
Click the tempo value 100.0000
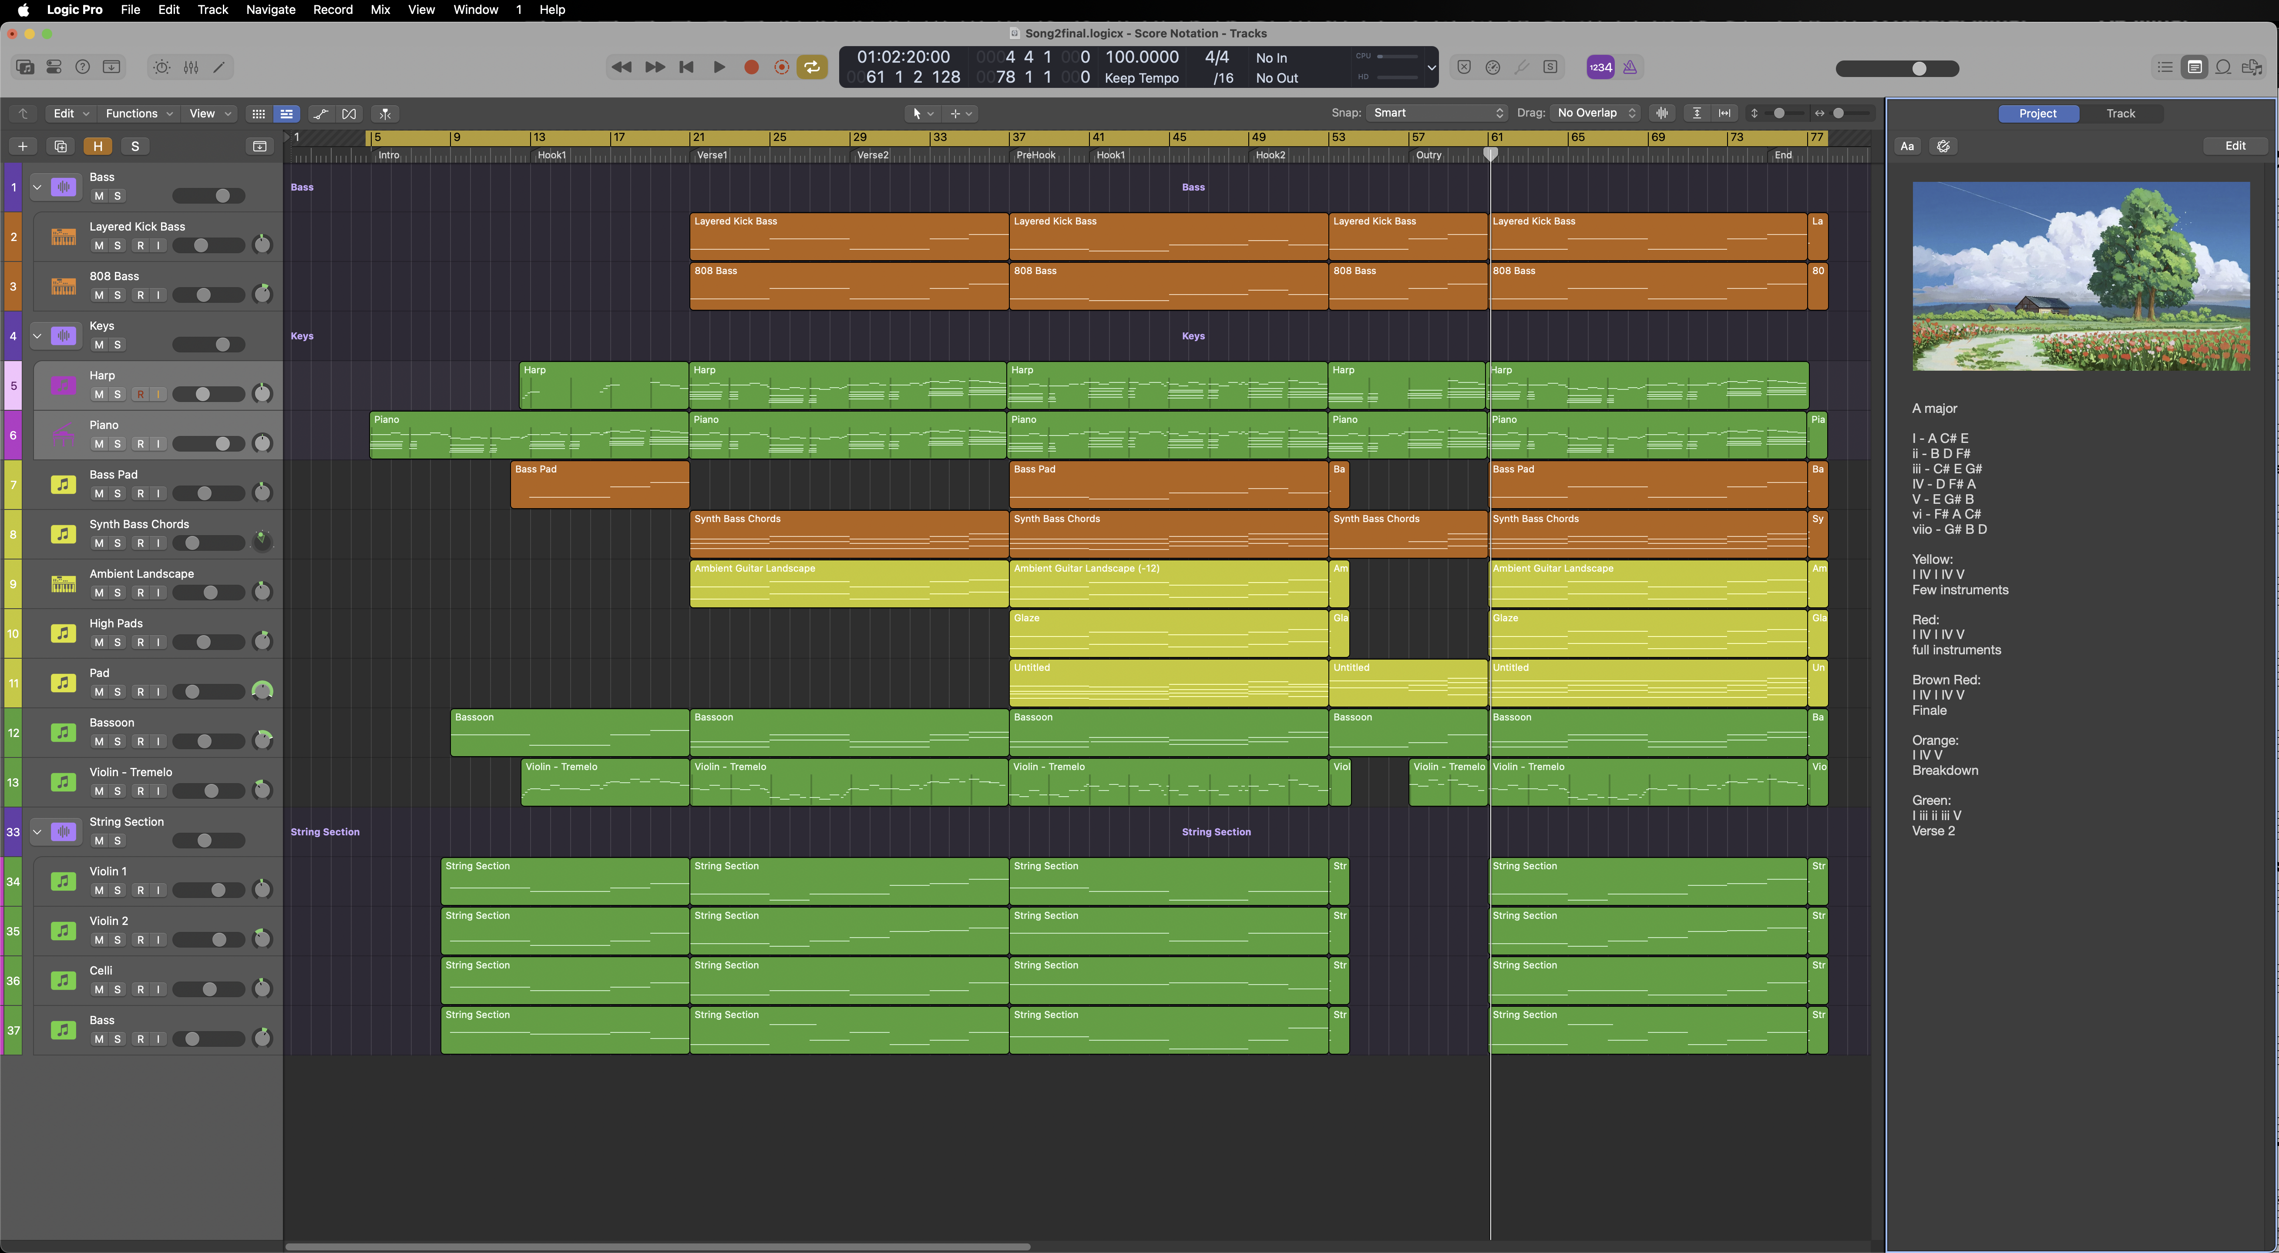coord(1142,57)
